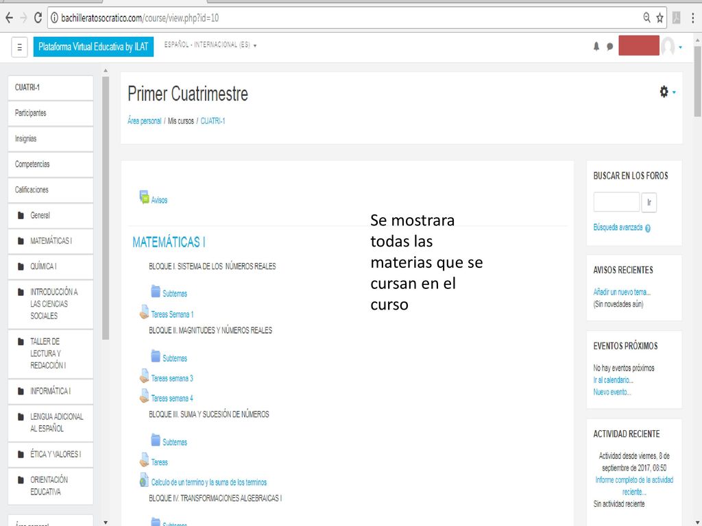Click the browser forward arrow
Viewport: 702px width, 526px height.
(x=24, y=18)
